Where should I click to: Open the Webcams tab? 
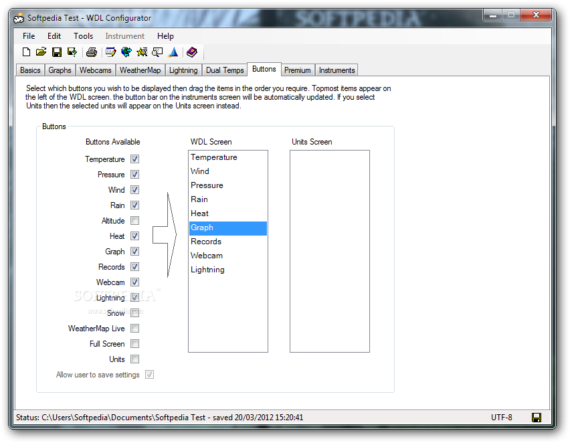[95, 70]
